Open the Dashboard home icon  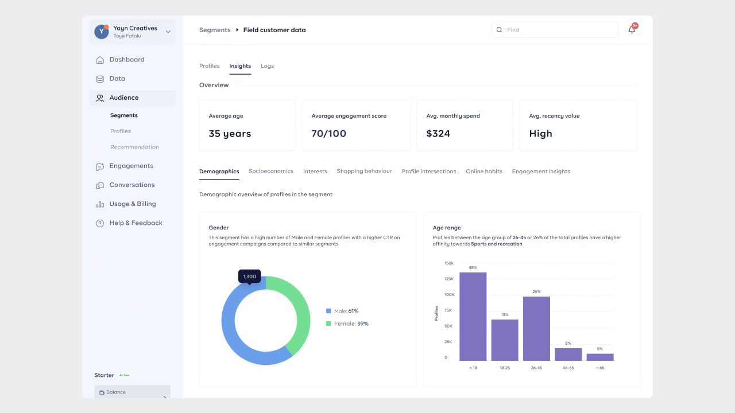[x=100, y=60]
